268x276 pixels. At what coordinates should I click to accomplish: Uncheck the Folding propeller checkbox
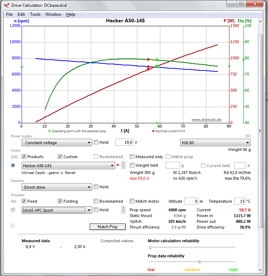60,201
